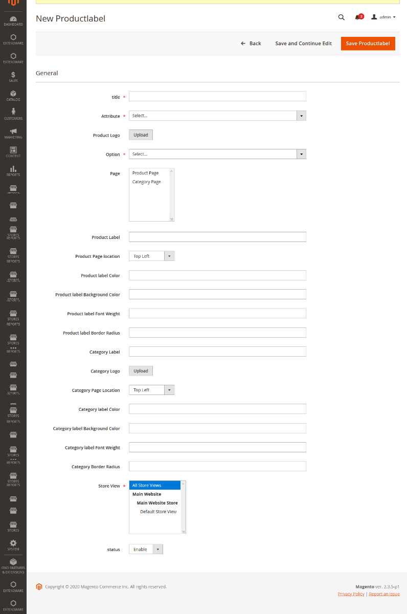407x614 pixels.
Task: Focus the Product label Color field
Action: pyautogui.click(x=217, y=275)
